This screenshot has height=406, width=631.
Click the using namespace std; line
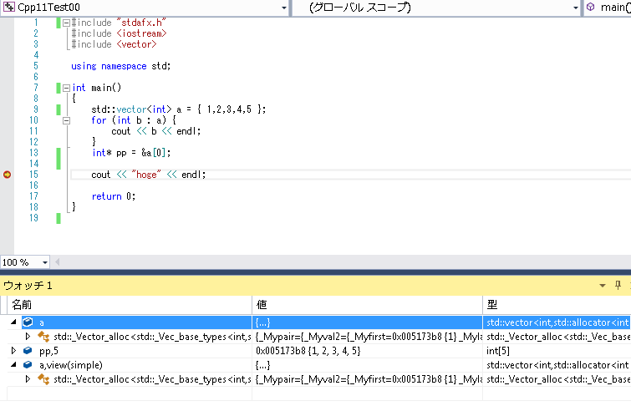[120, 66]
